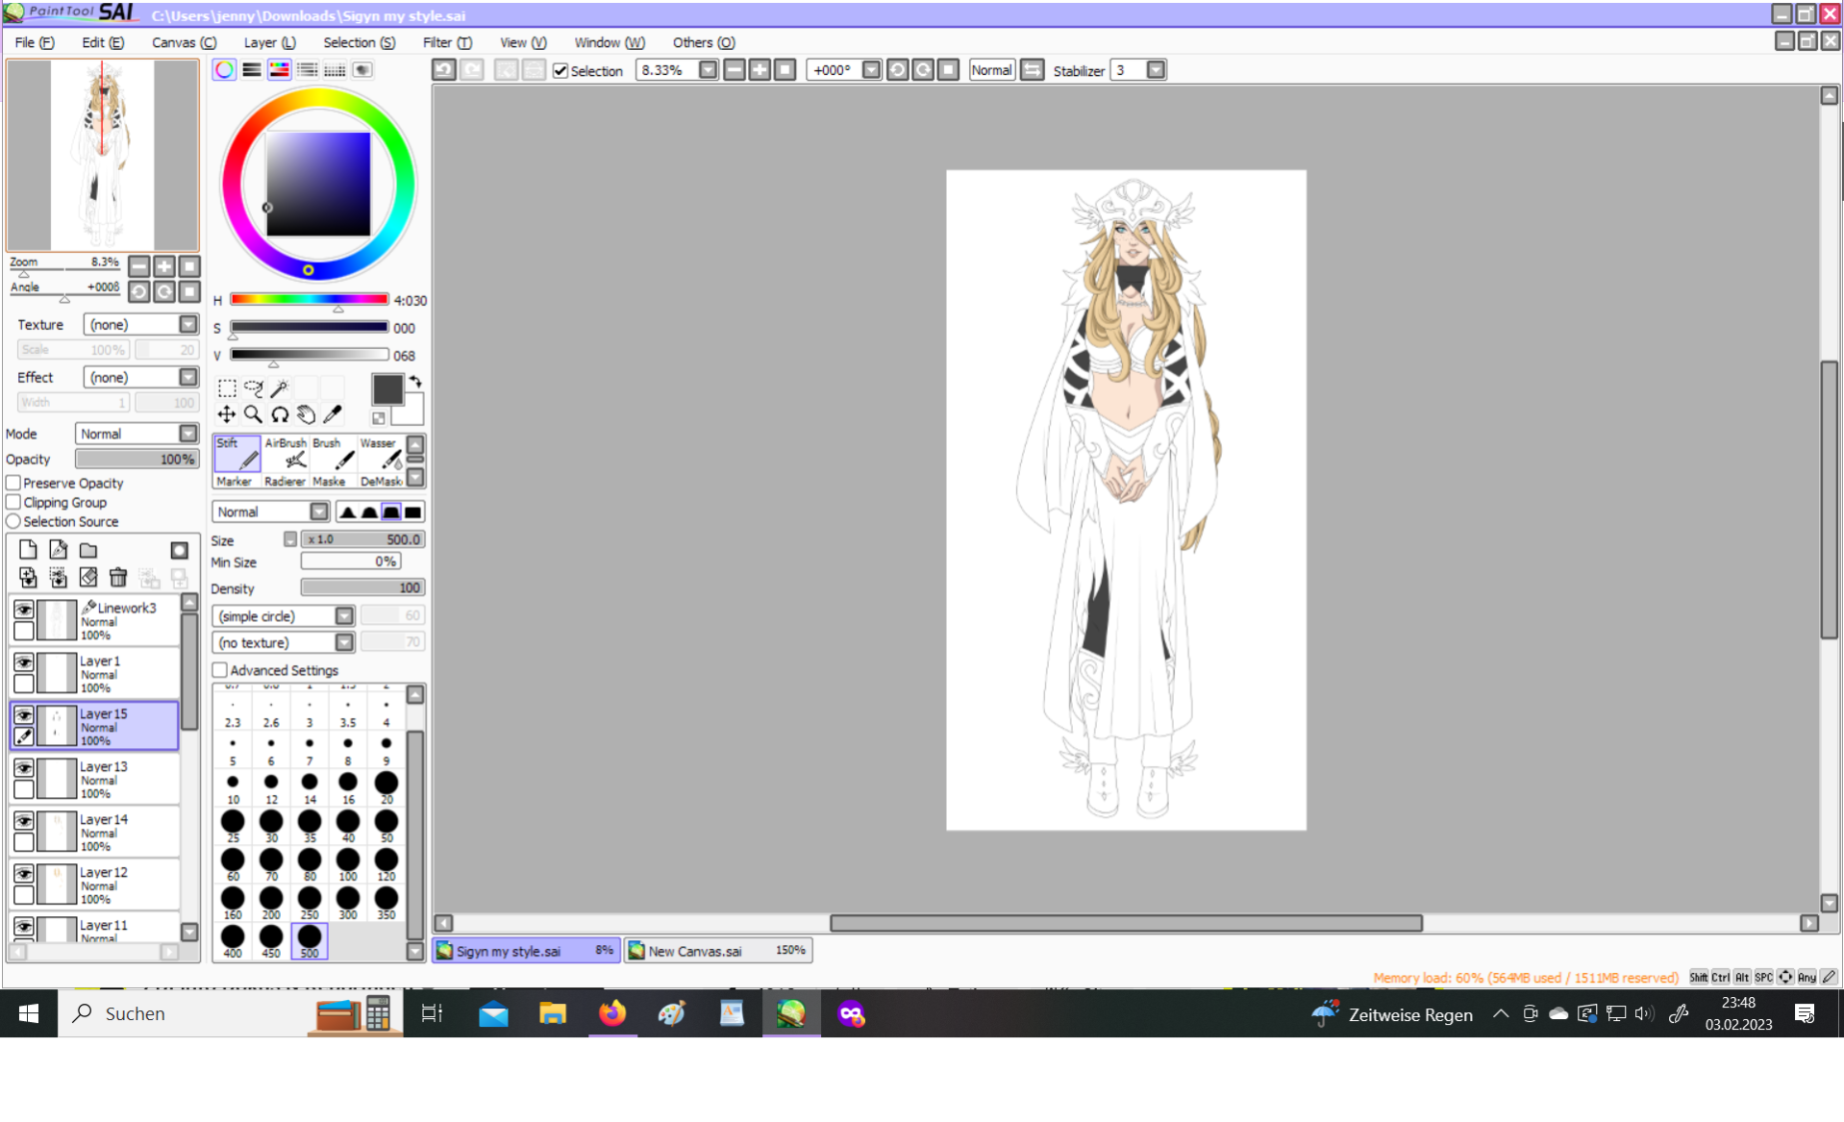Check the Advanced Settings box
This screenshot has height=1122, width=1844.
pos(220,670)
